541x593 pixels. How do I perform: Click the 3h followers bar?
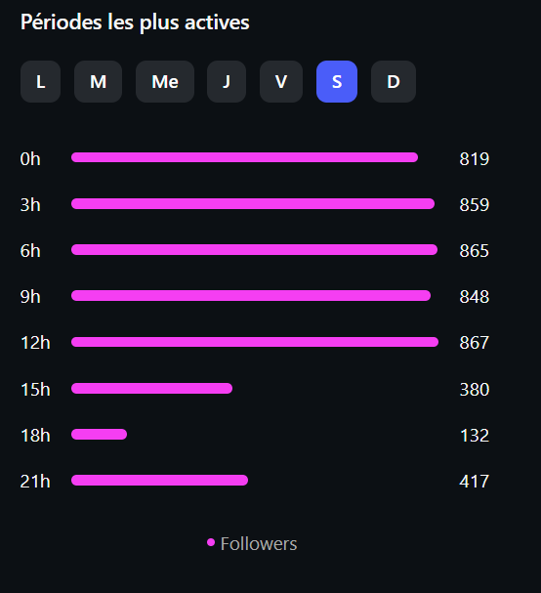coord(253,204)
